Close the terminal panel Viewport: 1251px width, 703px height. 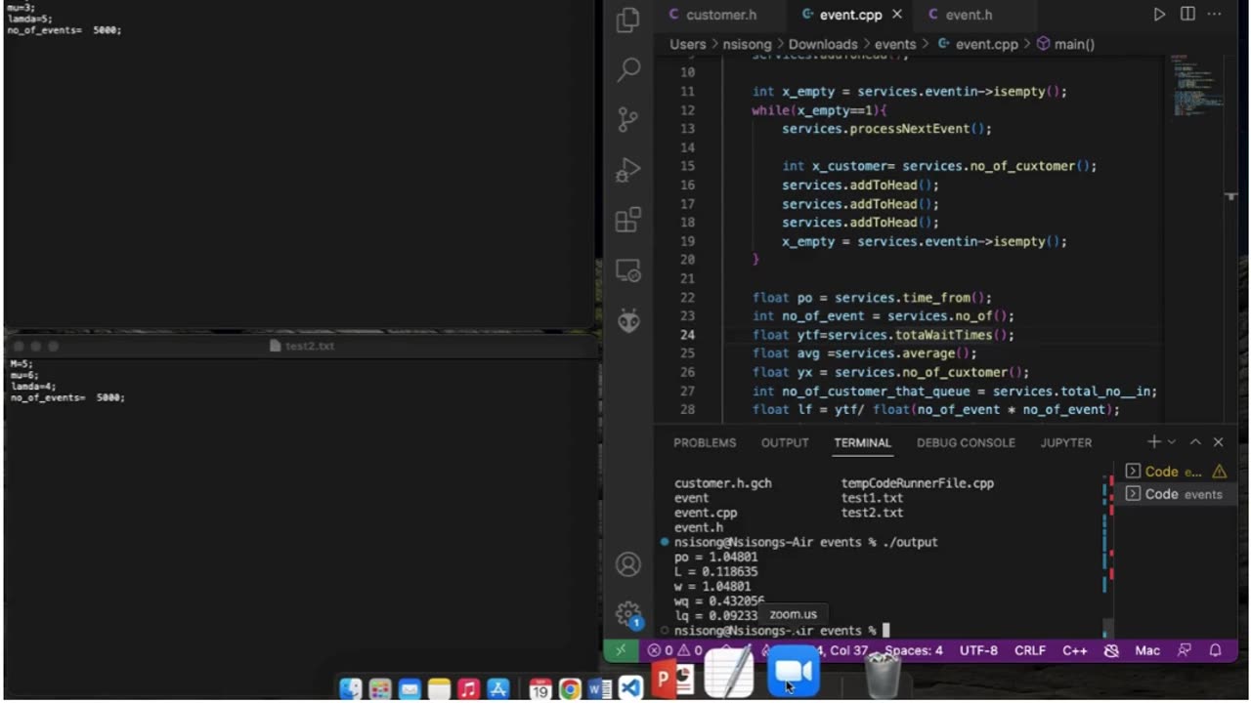coord(1218,442)
